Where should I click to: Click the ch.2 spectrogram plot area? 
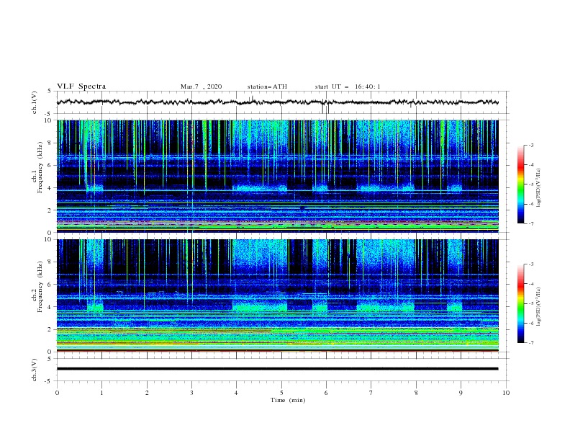point(277,295)
